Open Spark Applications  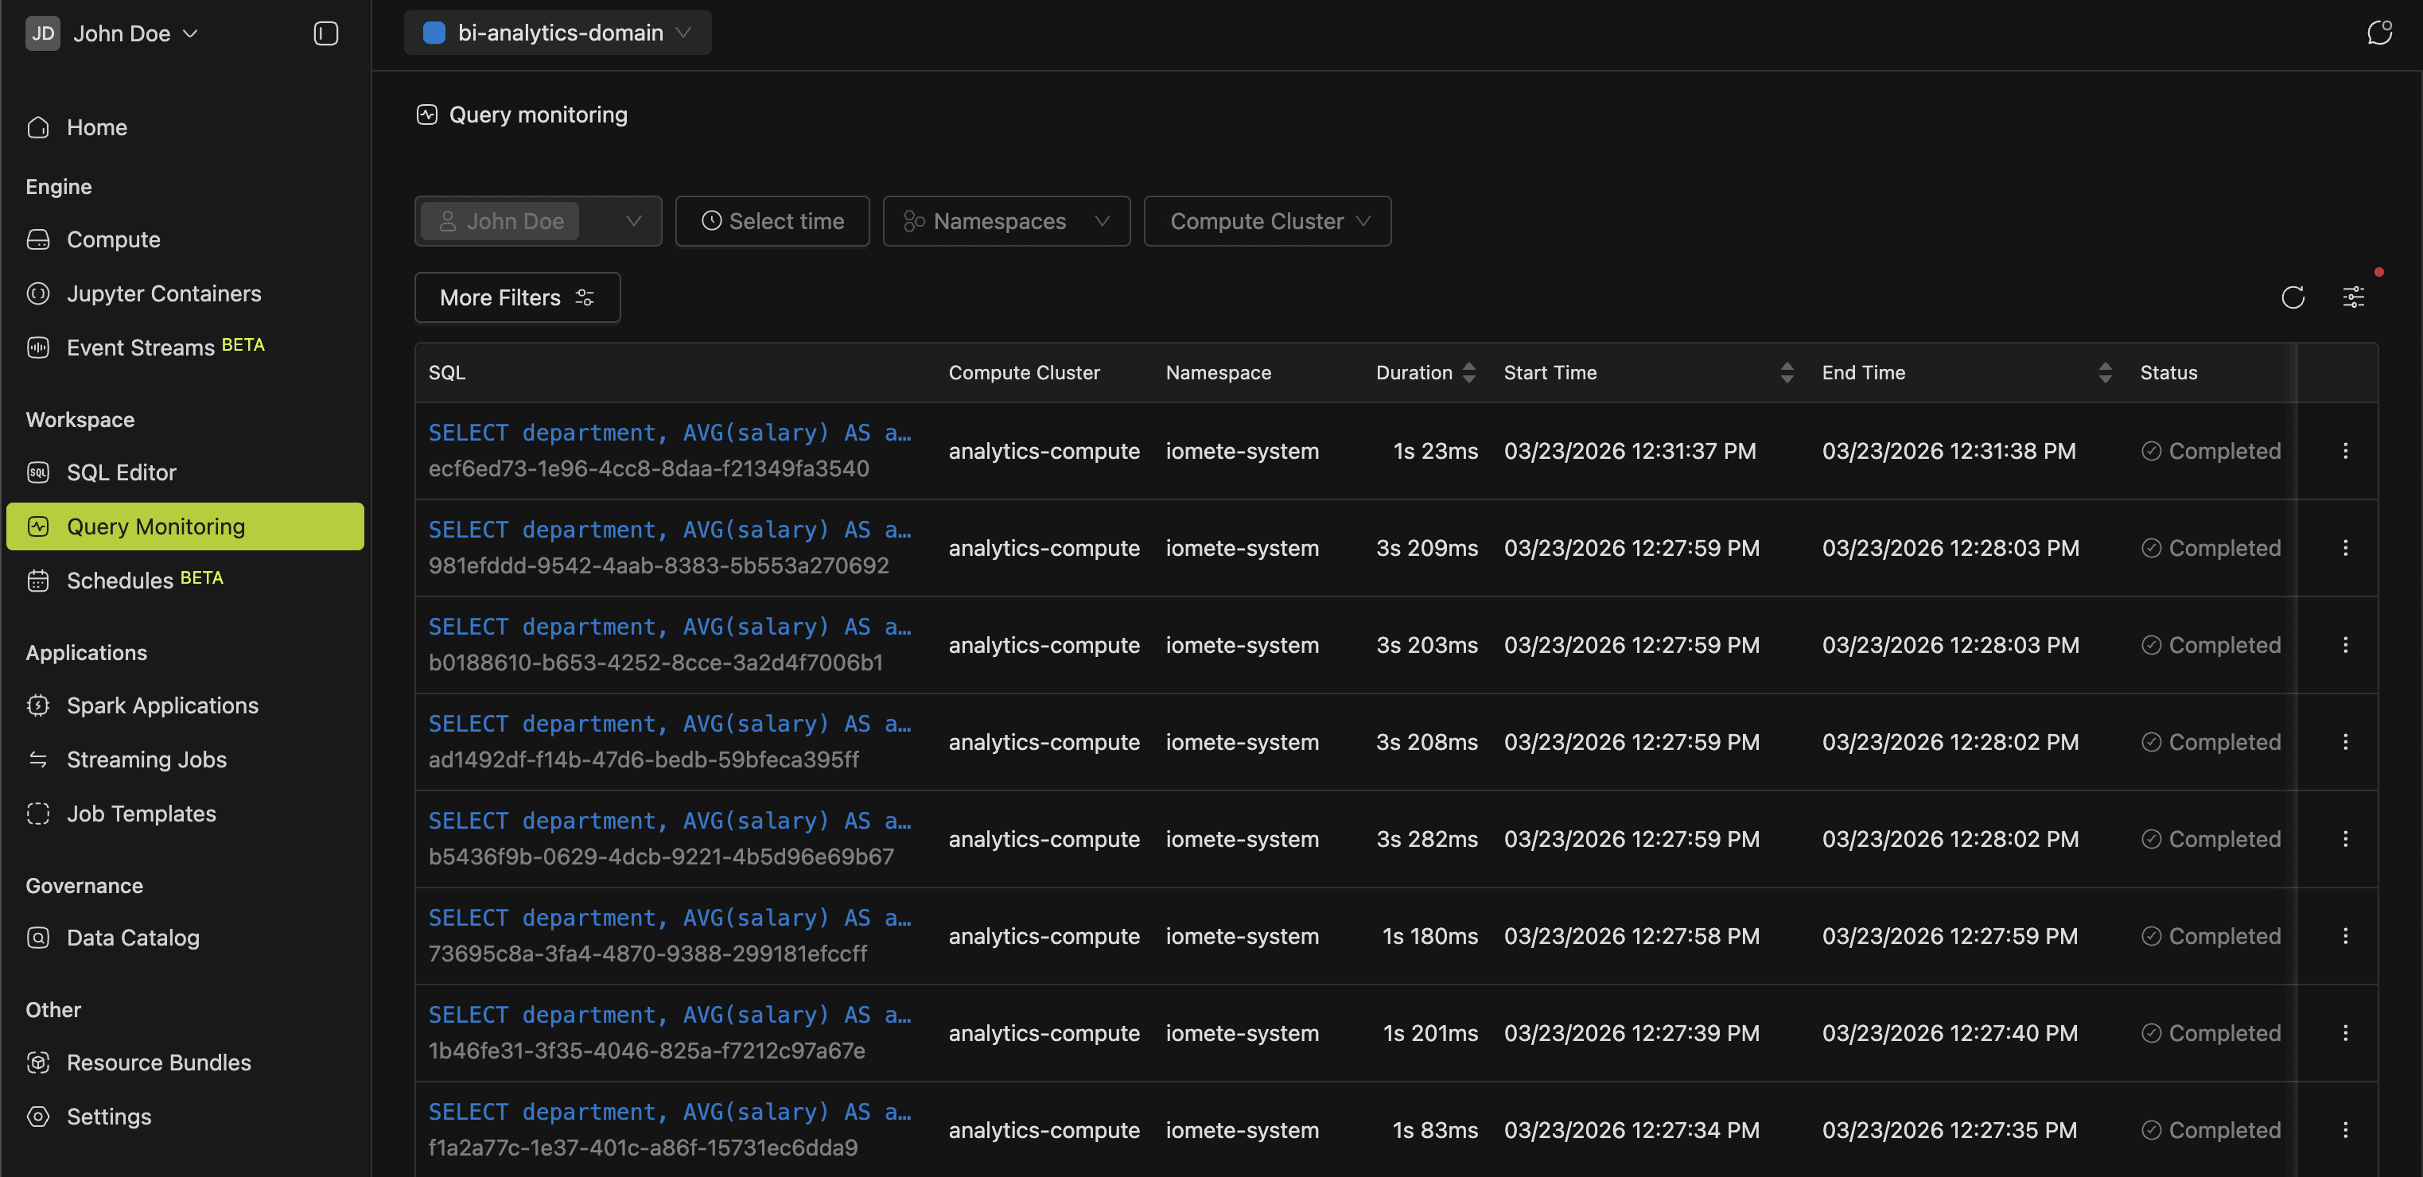161,705
